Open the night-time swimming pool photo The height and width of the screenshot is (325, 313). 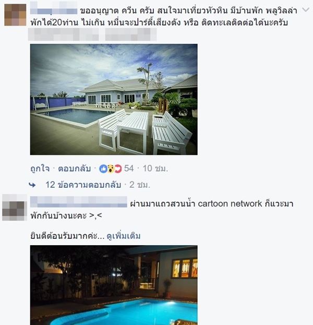tap(114, 285)
